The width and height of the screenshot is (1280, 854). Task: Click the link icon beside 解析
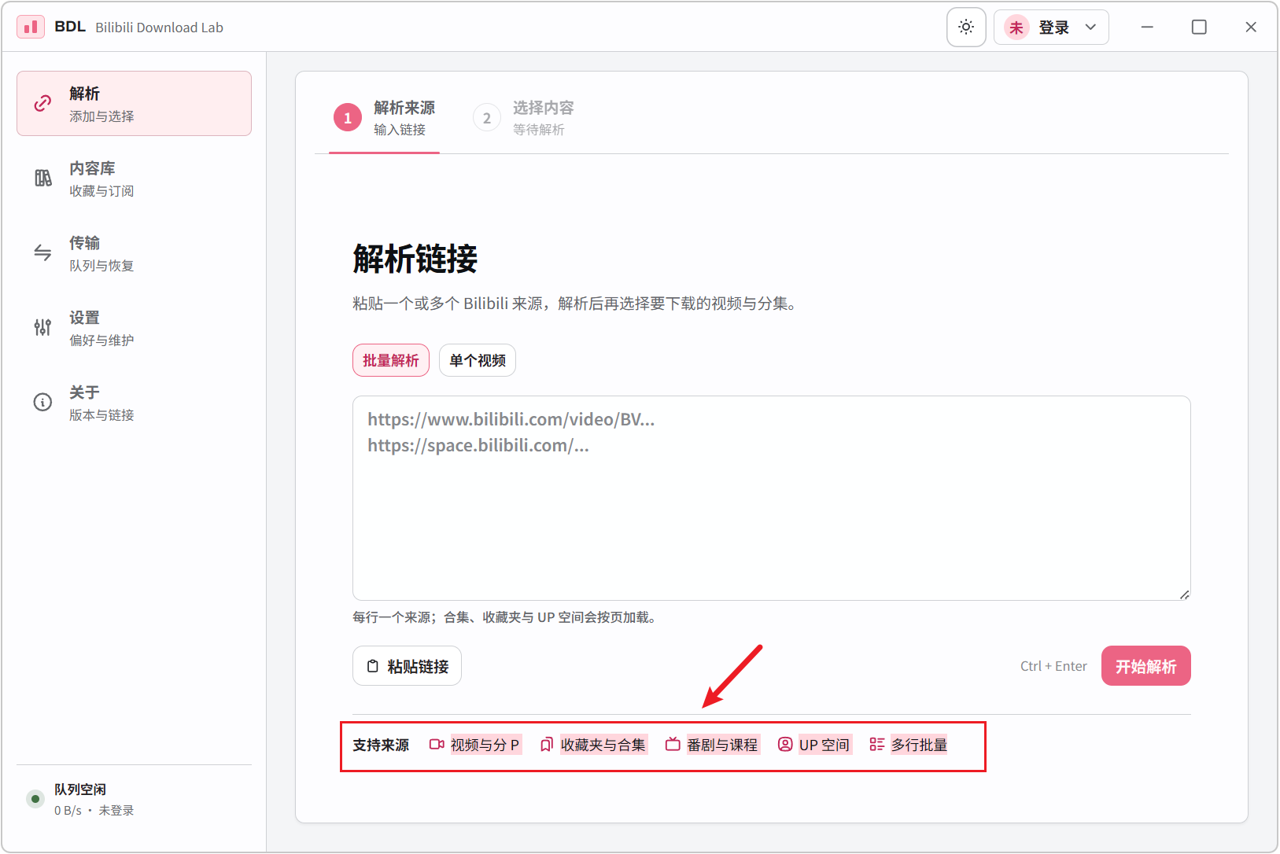[42, 104]
